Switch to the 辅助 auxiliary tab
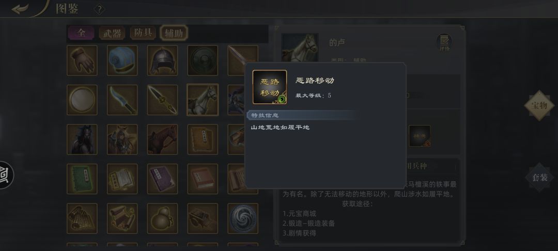Screen dimensions: 558x251 coord(174,34)
